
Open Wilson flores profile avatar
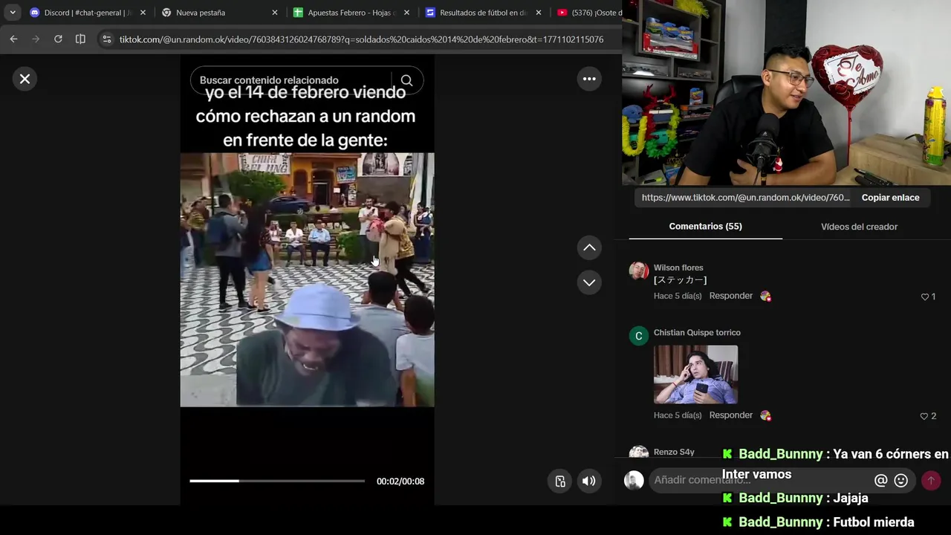(638, 270)
